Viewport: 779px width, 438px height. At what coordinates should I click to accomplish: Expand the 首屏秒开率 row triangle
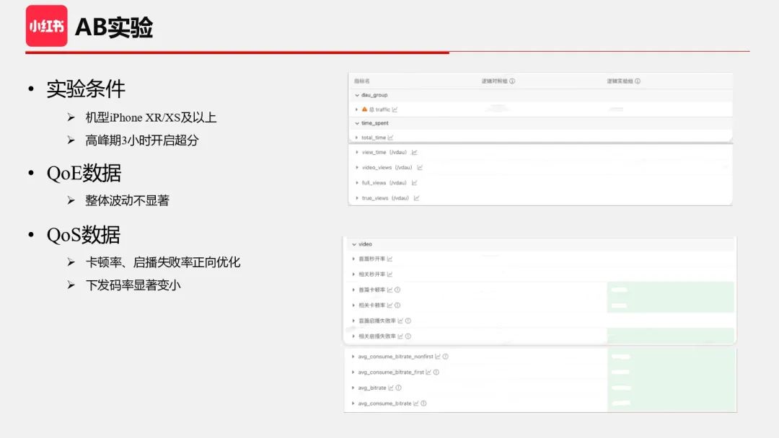(x=353, y=259)
